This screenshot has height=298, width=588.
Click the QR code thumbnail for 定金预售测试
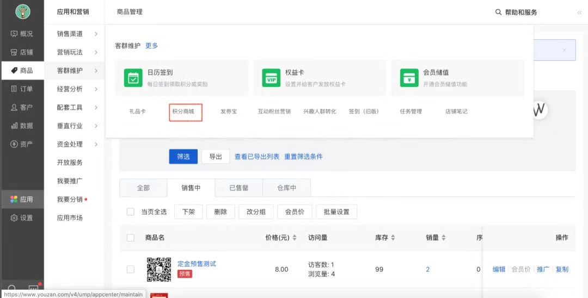coord(159,269)
